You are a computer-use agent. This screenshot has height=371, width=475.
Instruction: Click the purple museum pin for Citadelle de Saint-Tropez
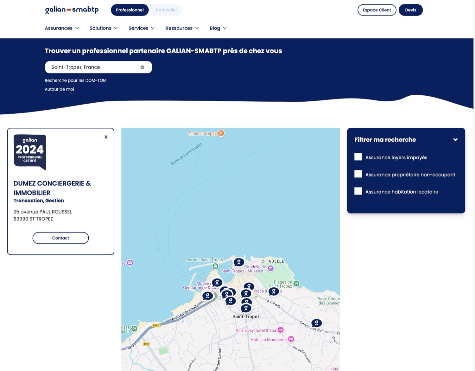pos(270,268)
